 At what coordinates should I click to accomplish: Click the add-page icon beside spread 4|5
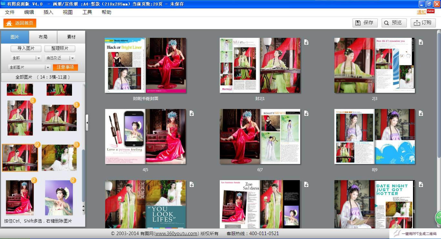(x=191, y=113)
